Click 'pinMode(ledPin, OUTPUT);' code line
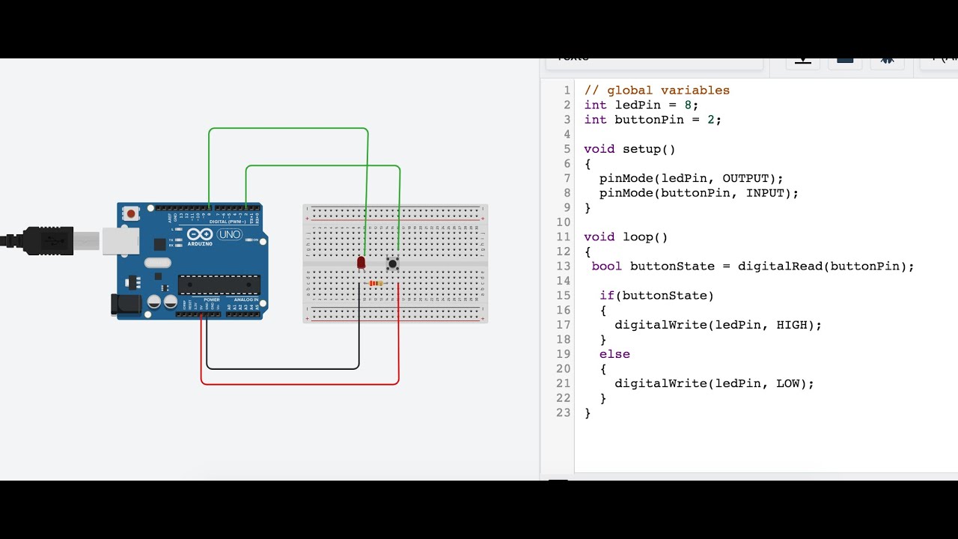The image size is (958, 539). (x=692, y=178)
